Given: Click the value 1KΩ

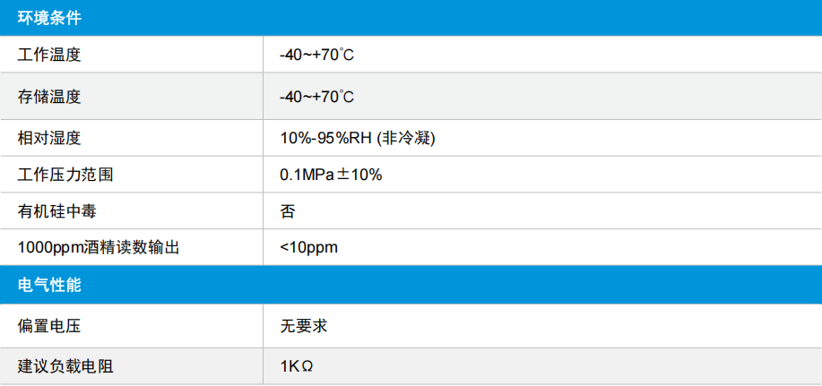Looking at the screenshot, I should tap(297, 366).
